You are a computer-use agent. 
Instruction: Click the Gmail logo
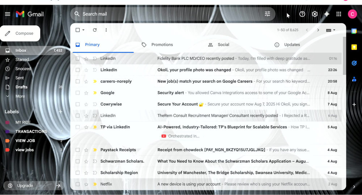pos(30,14)
